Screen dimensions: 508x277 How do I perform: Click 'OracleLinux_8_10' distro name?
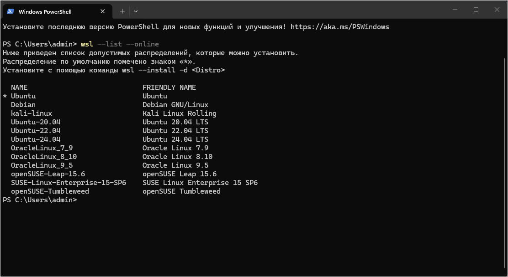click(x=44, y=157)
